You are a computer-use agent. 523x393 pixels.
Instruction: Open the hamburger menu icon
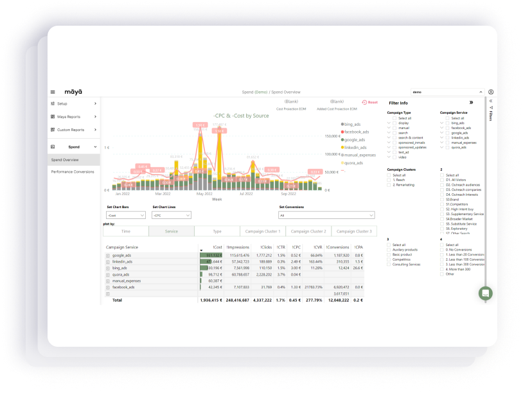click(53, 92)
